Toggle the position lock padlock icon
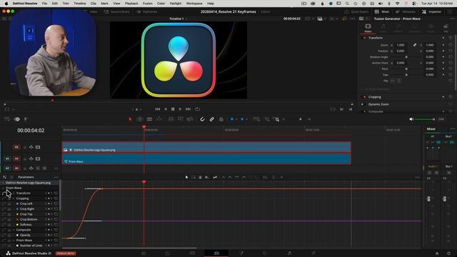This screenshot has height=257, width=457. point(221,119)
